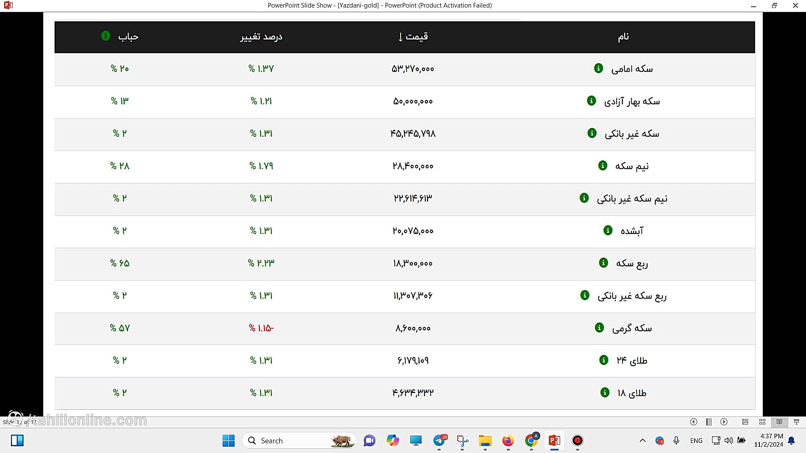
Task: Click the red-badged tray app icon
Action: 659,440
